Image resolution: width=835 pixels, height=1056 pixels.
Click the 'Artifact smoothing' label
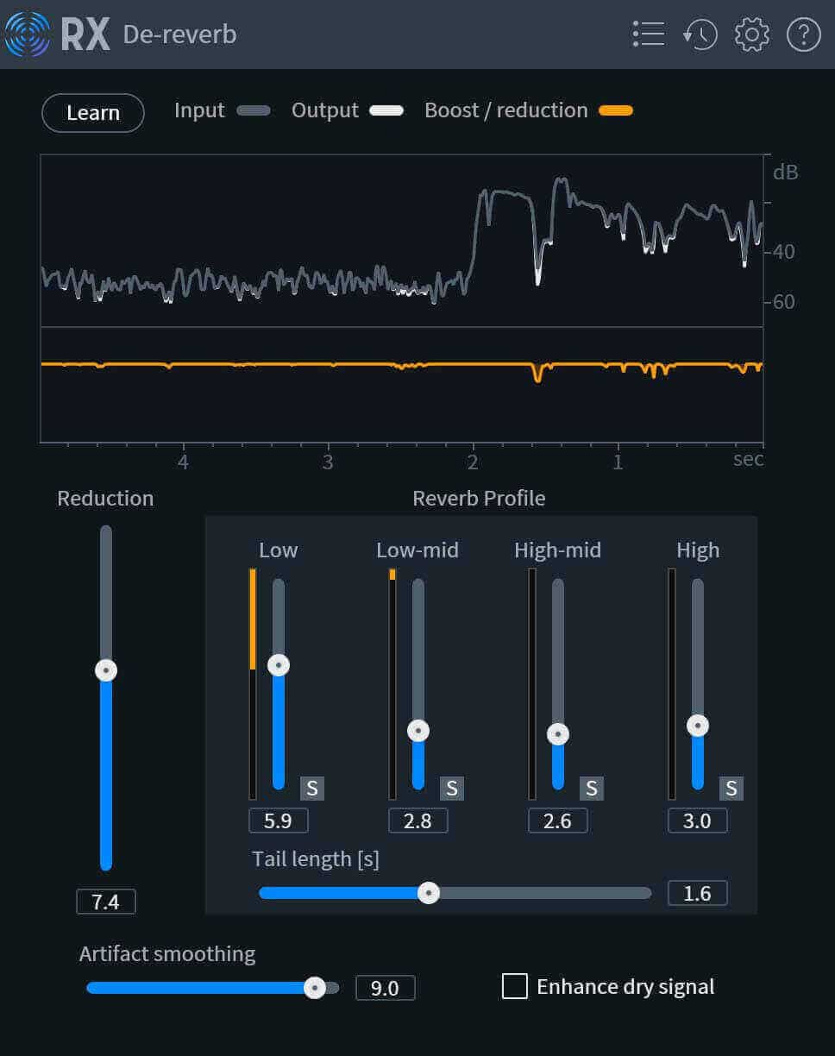167,954
